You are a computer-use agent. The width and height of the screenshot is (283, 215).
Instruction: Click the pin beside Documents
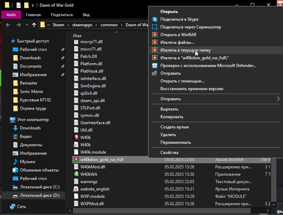(x=62, y=66)
